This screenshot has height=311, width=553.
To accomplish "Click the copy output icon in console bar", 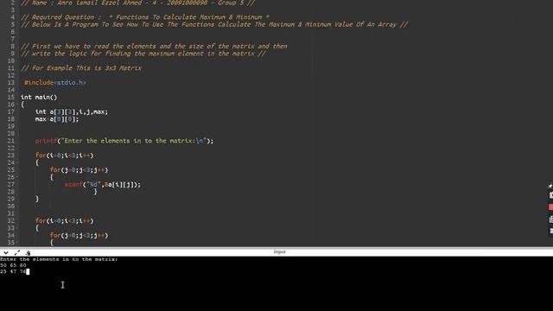I will [x=29, y=252].
